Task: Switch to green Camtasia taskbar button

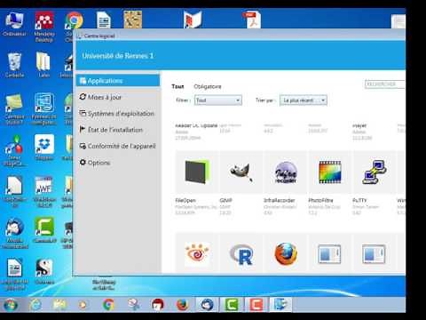Action: pos(232,305)
